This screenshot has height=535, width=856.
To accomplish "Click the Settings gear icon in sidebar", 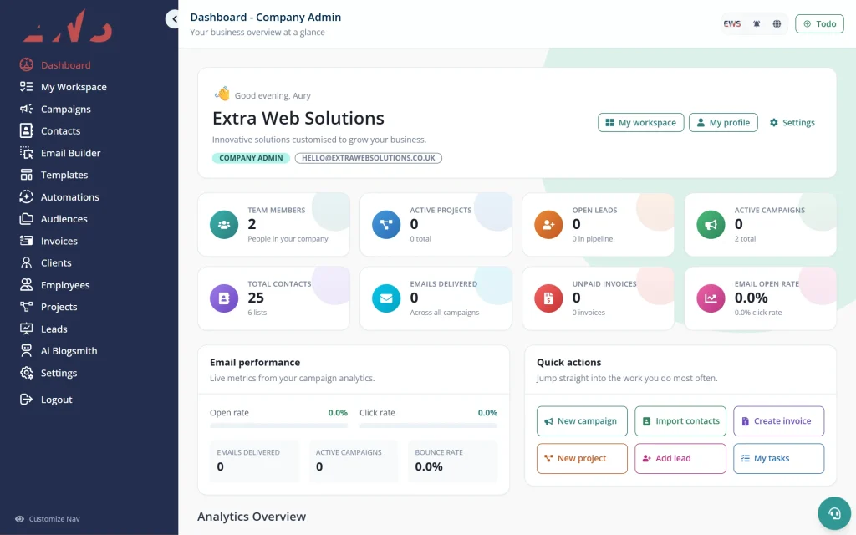I will (x=26, y=373).
